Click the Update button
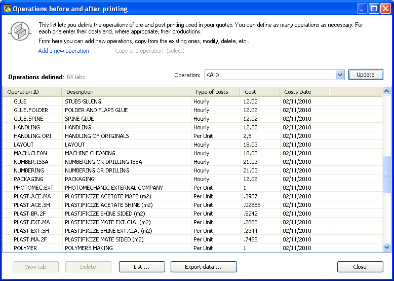Image resolution: width=394 pixels, height=281 pixels. (x=366, y=75)
